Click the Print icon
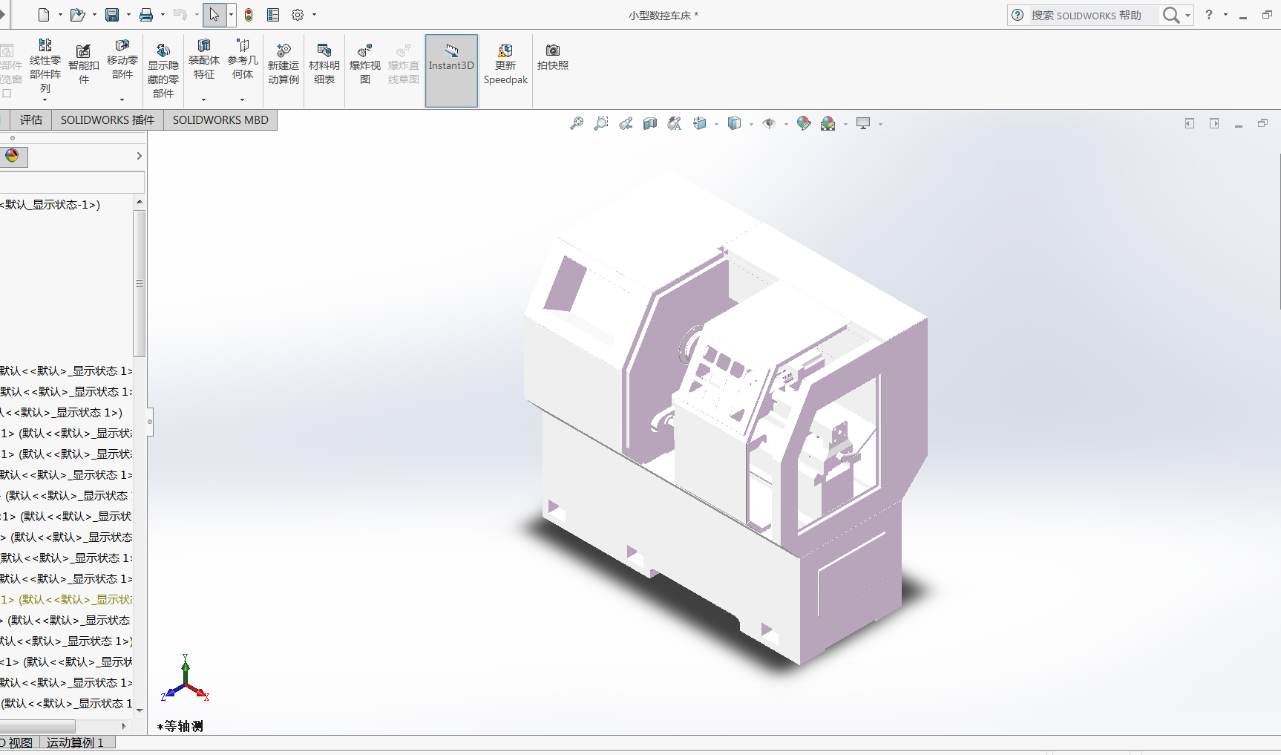The width and height of the screenshot is (1281, 755). (146, 15)
